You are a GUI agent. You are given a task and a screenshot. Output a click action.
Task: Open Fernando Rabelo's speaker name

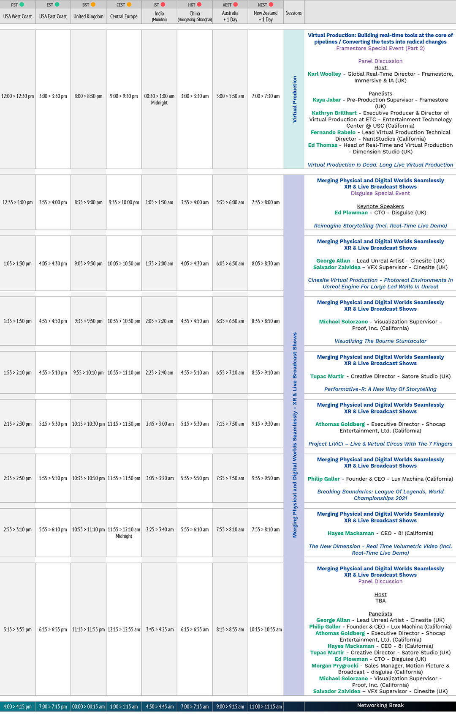333,132
